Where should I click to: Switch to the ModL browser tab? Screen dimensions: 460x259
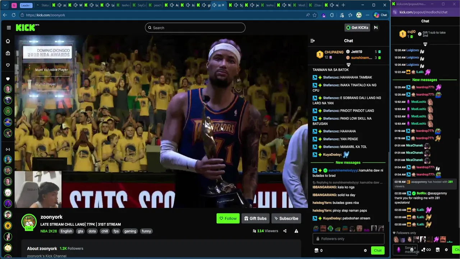[x=299, y=5]
